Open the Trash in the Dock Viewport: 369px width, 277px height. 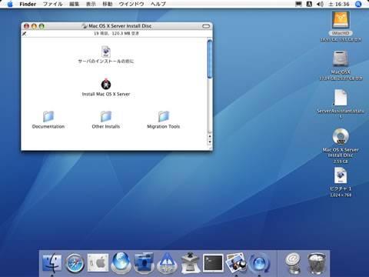[x=317, y=263]
